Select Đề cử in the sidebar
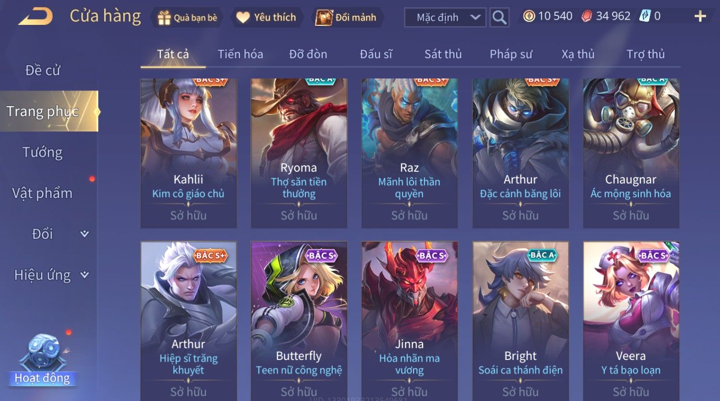The image size is (720, 401). point(43,70)
